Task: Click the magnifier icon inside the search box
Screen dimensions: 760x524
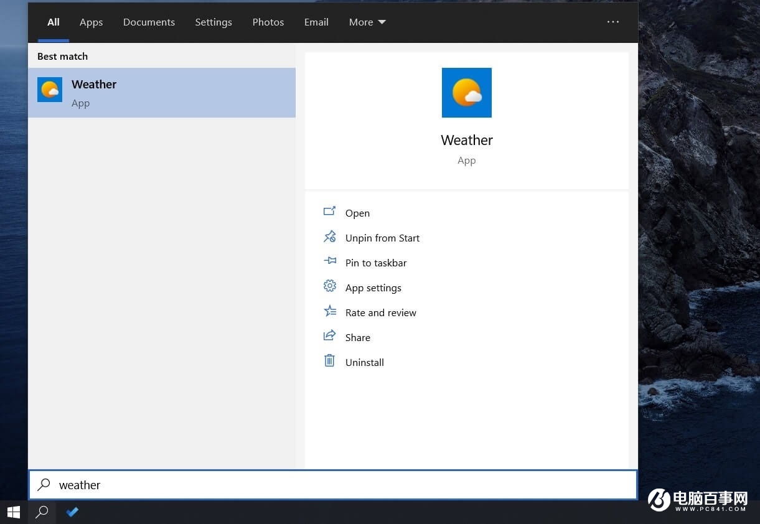Action: [x=42, y=484]
